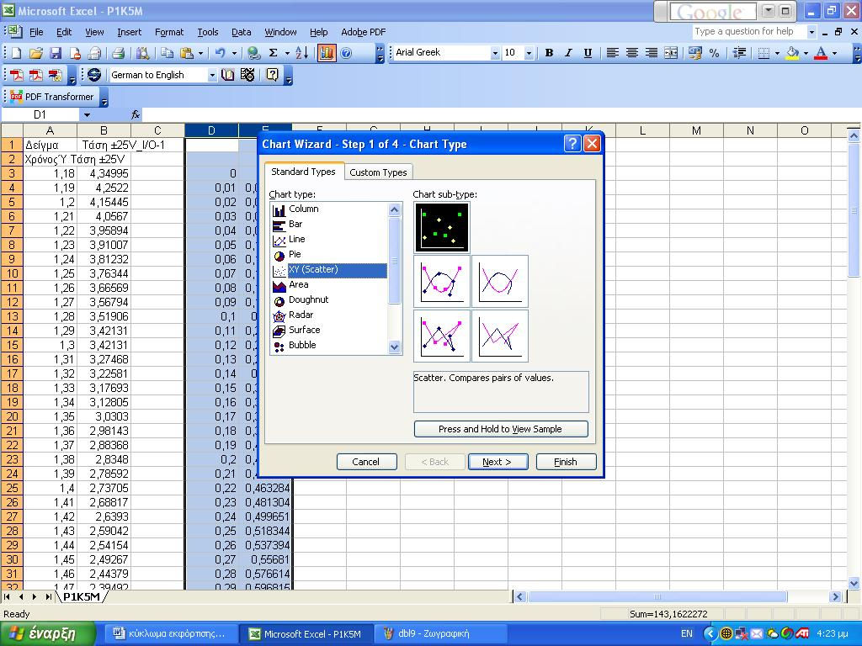The image size is (862, 646).
Task: Apply the Currency style icon
Action: coord(694,53)
